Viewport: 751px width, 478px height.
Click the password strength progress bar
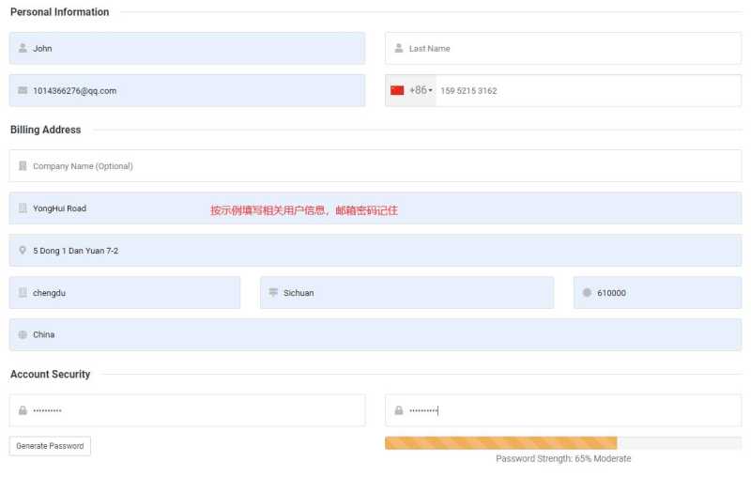(x=563, y=442)
